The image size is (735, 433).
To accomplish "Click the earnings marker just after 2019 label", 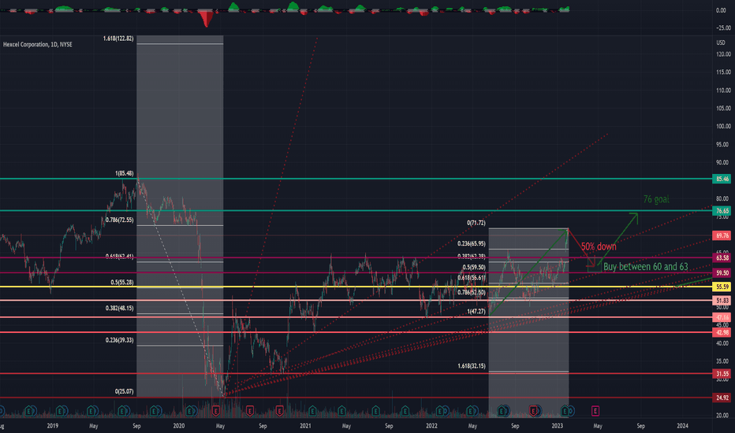I will tap(60, 411).
